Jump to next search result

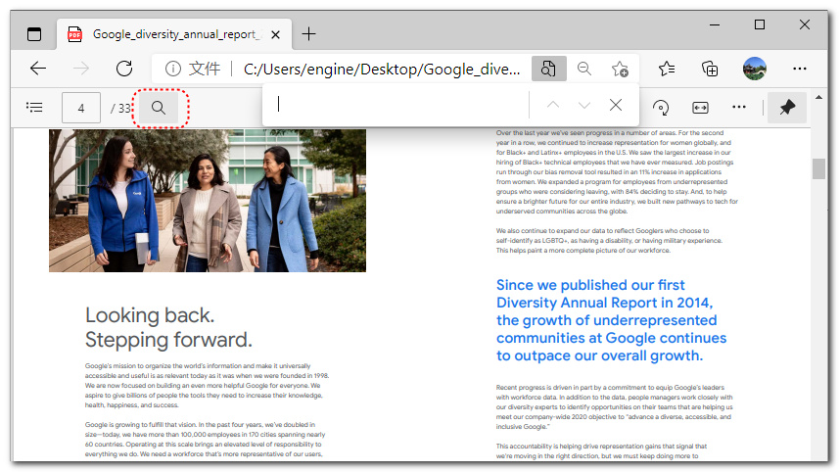point(584,105)
